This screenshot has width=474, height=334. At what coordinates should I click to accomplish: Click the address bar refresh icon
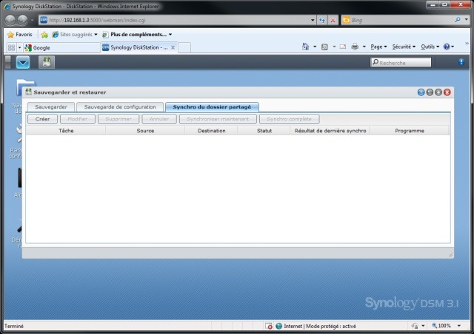pos(322,20)
